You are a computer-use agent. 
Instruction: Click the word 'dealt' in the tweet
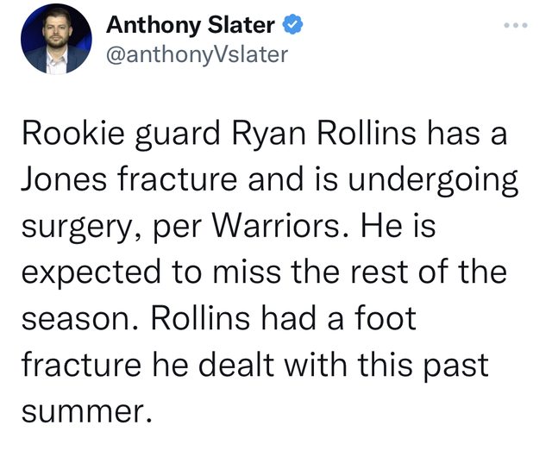pyautogui.click(x=235, y=364)
